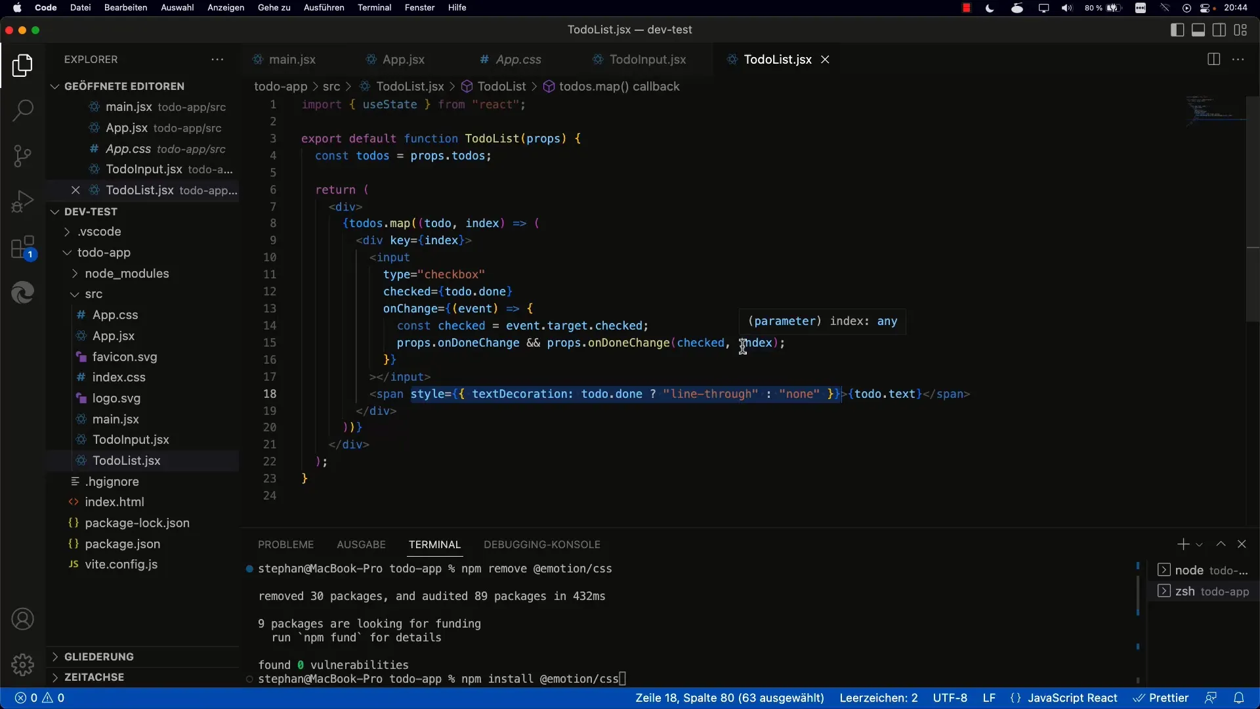Image resolution: width=1260 pixels, height=709 pixels.
Task: Change encoding UTF-8 in status bar
Action: [950, 698]
